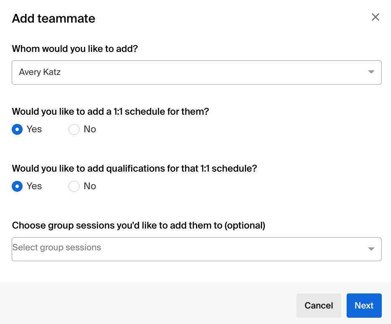Open the Select group sessions dropdown
The image size is (391, 324).
pos(197,249)
